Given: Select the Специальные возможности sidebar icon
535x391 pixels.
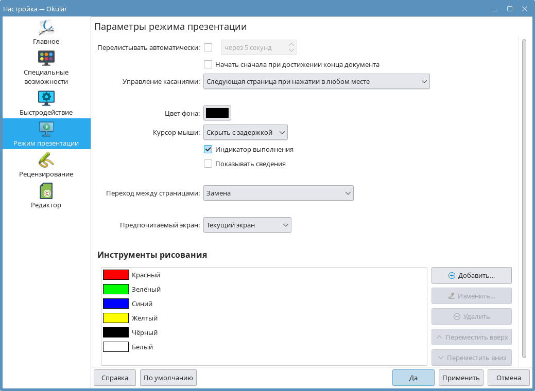Looking at the screenshot, I should [46, 58].
